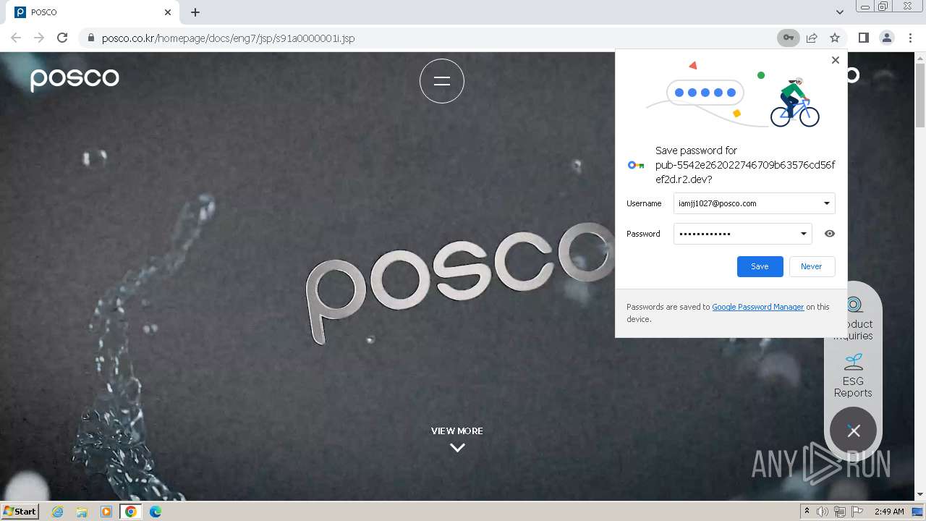Launch Internet Explorer from taskbar
The height and width of the screenshot is (521, 926).
57,512
